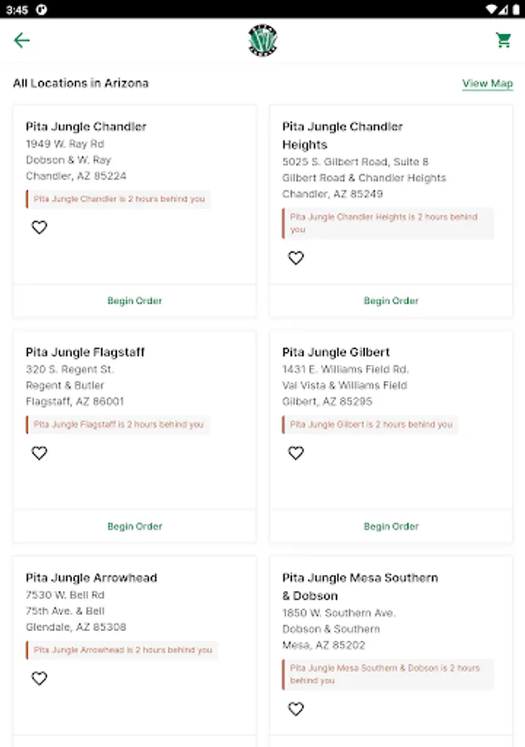The image size is (525, 747).
Task: Tap the Pita Jungle Flagstaff address
Action: tap(75, 385)
